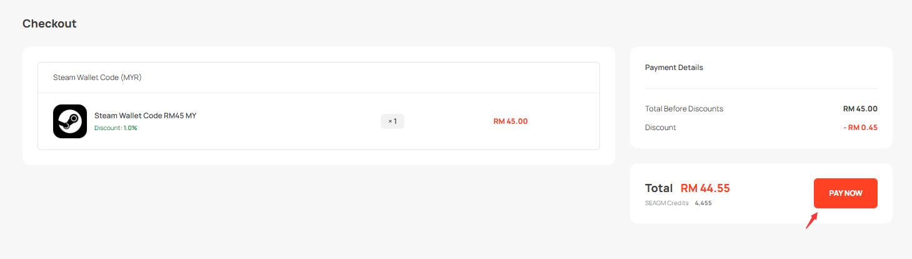
Task: Select the Total Before Discounts label
Action: [684, 109]
